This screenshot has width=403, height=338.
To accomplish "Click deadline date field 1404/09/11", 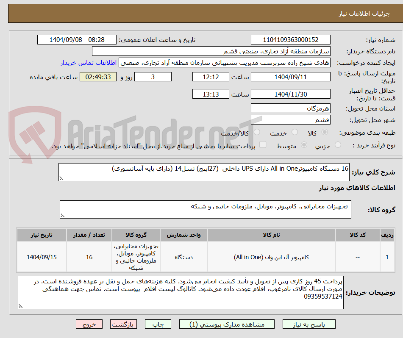I will pyautogui.click(x=290, y=77).
